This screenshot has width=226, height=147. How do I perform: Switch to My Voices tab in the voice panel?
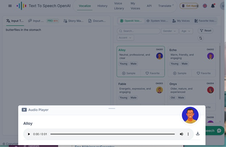(181, 21)
